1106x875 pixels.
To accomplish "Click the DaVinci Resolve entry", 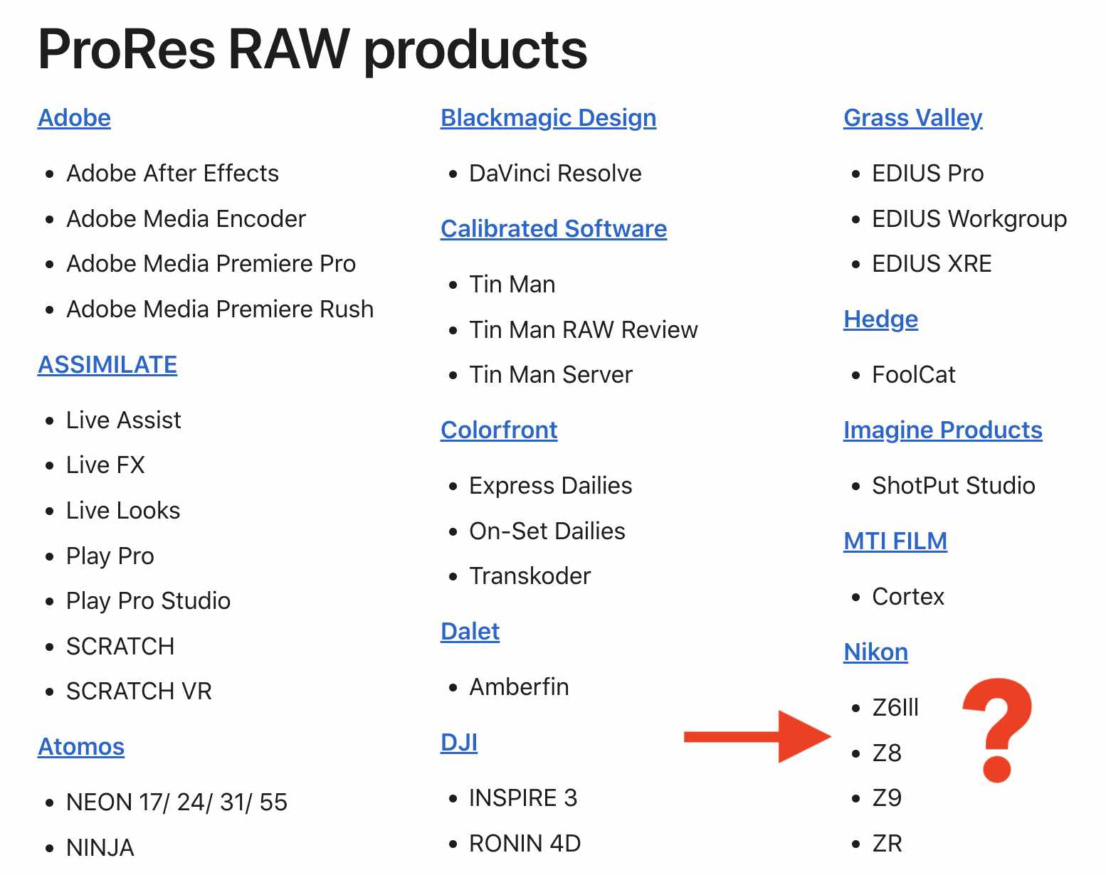I will click(556, 174).
